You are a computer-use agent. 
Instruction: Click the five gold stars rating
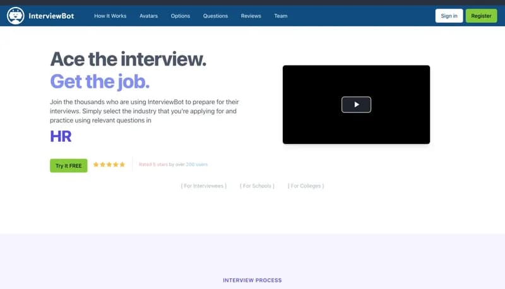point(109,165)
